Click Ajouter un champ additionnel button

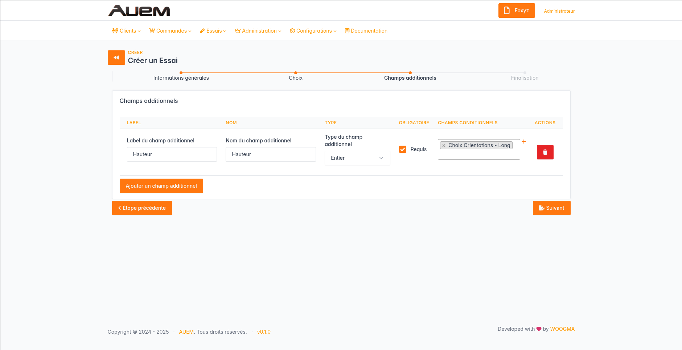161,186
